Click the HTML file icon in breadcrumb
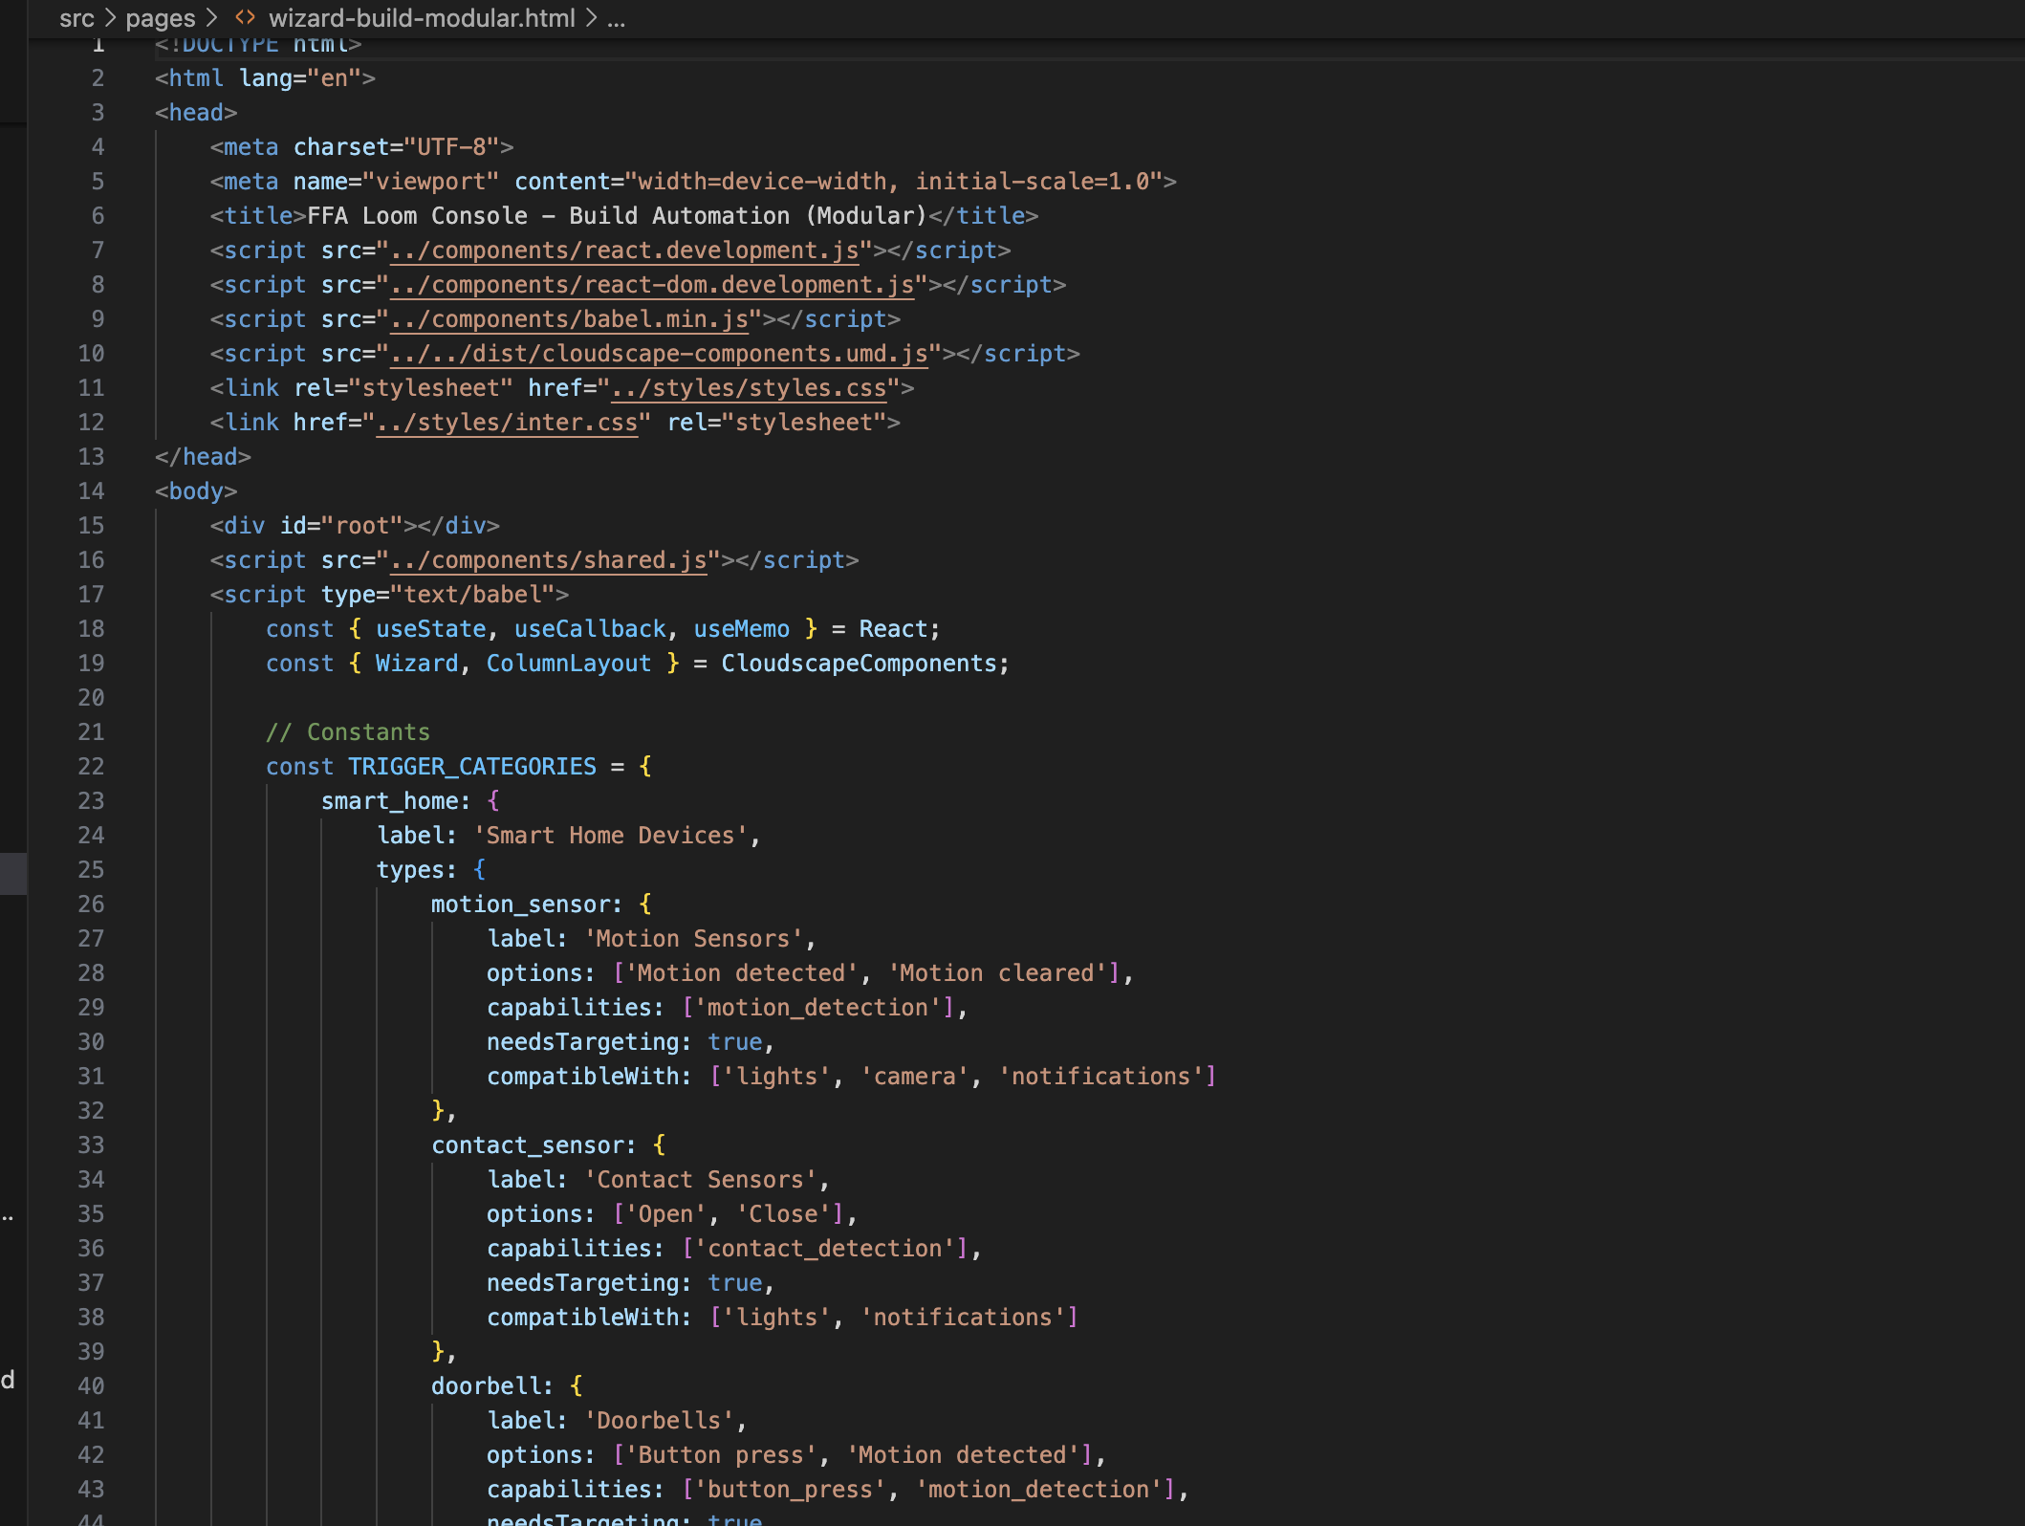This screenshot has height=1526, width=2025. tap(246, 18)
